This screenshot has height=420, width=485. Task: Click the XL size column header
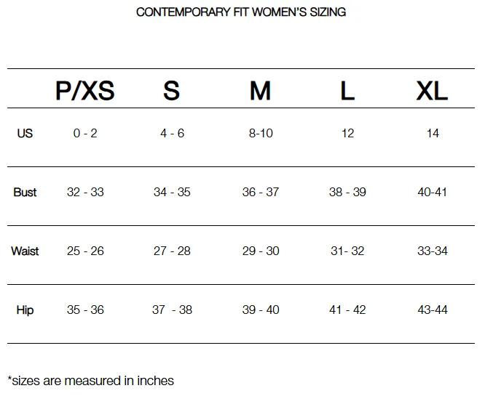pyautogui.click(x=432, y=91)
